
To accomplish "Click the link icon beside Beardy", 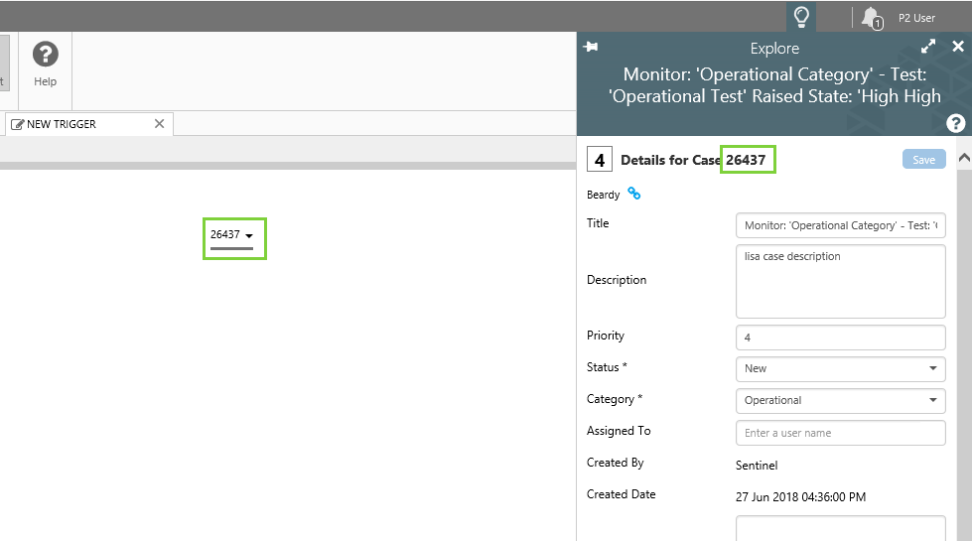I will (634, 194).
